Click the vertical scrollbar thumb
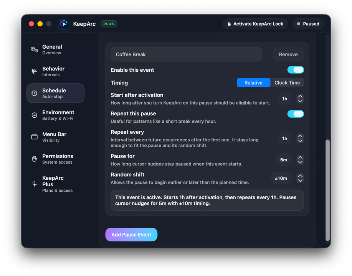Viewport: 352px width, 276px height. point(327,190)
